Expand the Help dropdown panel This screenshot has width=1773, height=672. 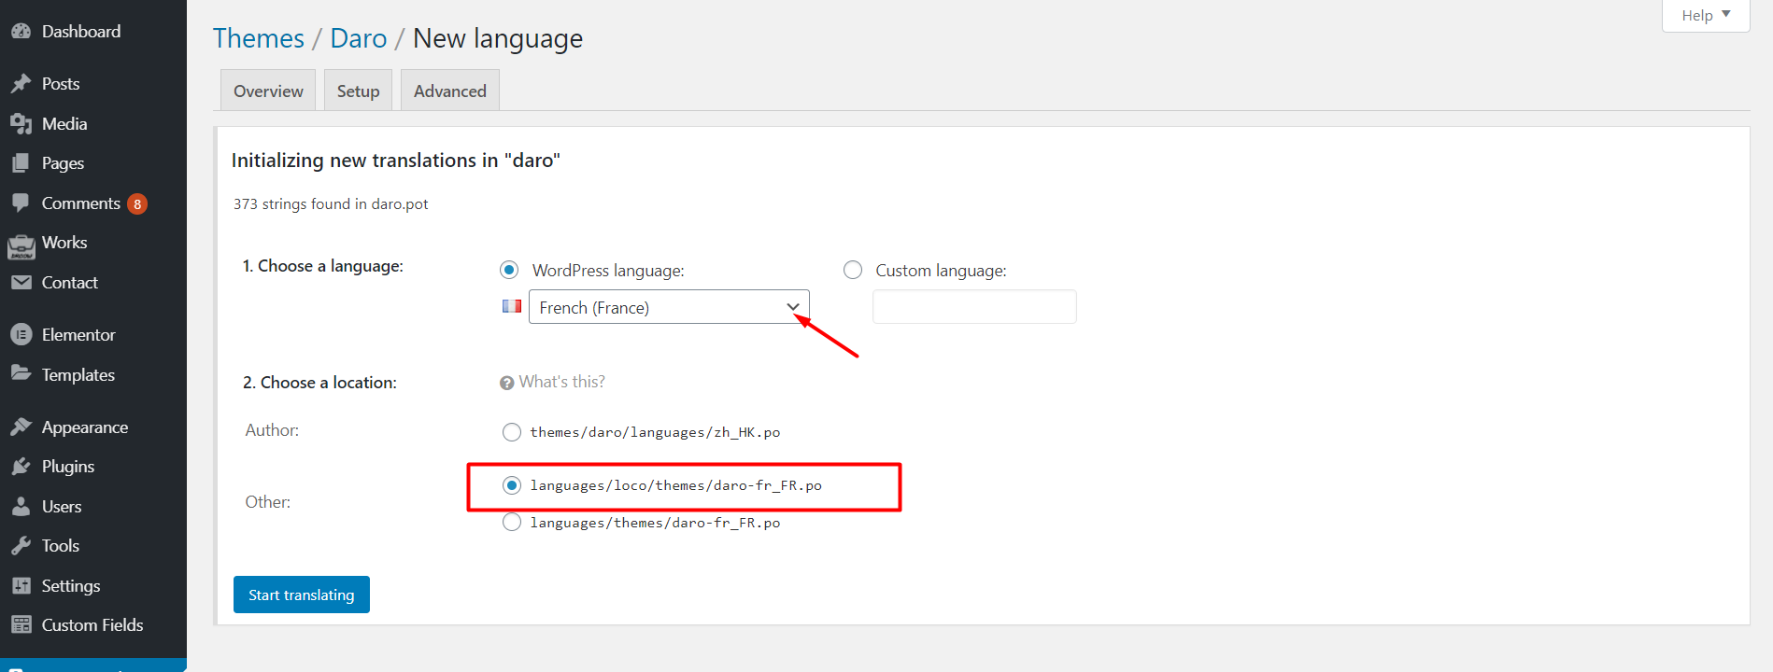click(x=1705, y=15)
